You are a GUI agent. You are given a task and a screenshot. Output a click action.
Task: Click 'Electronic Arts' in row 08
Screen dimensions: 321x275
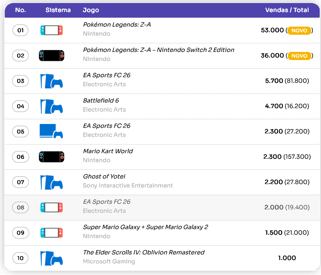click(x=104, y=211)
